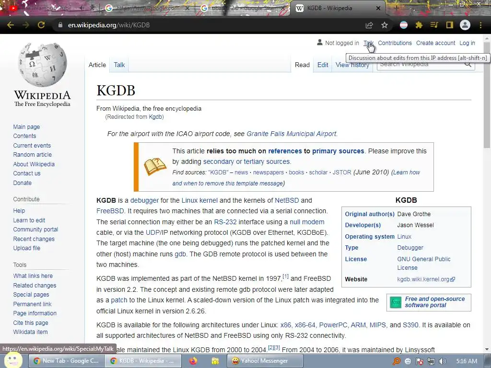The width and height of the screenshot is (491, 368).
Task: Click the x86-64 architecture link
Action: (305, 325)
